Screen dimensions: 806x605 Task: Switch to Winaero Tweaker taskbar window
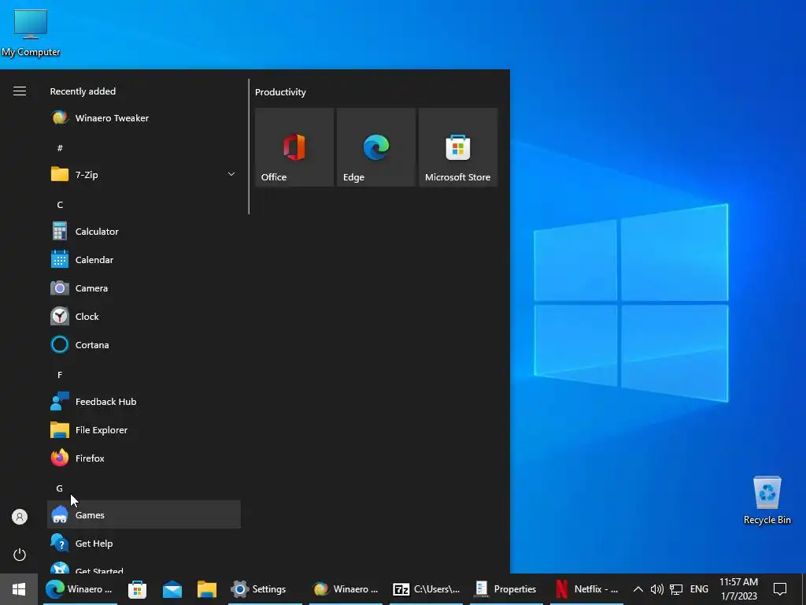point(346,589)
